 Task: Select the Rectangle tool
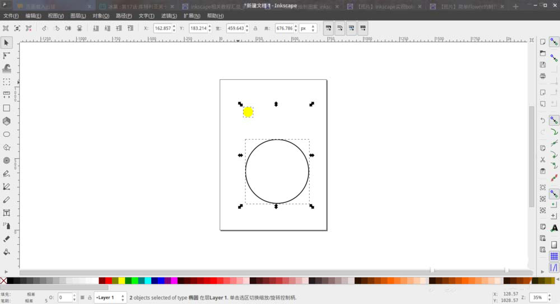7,108
